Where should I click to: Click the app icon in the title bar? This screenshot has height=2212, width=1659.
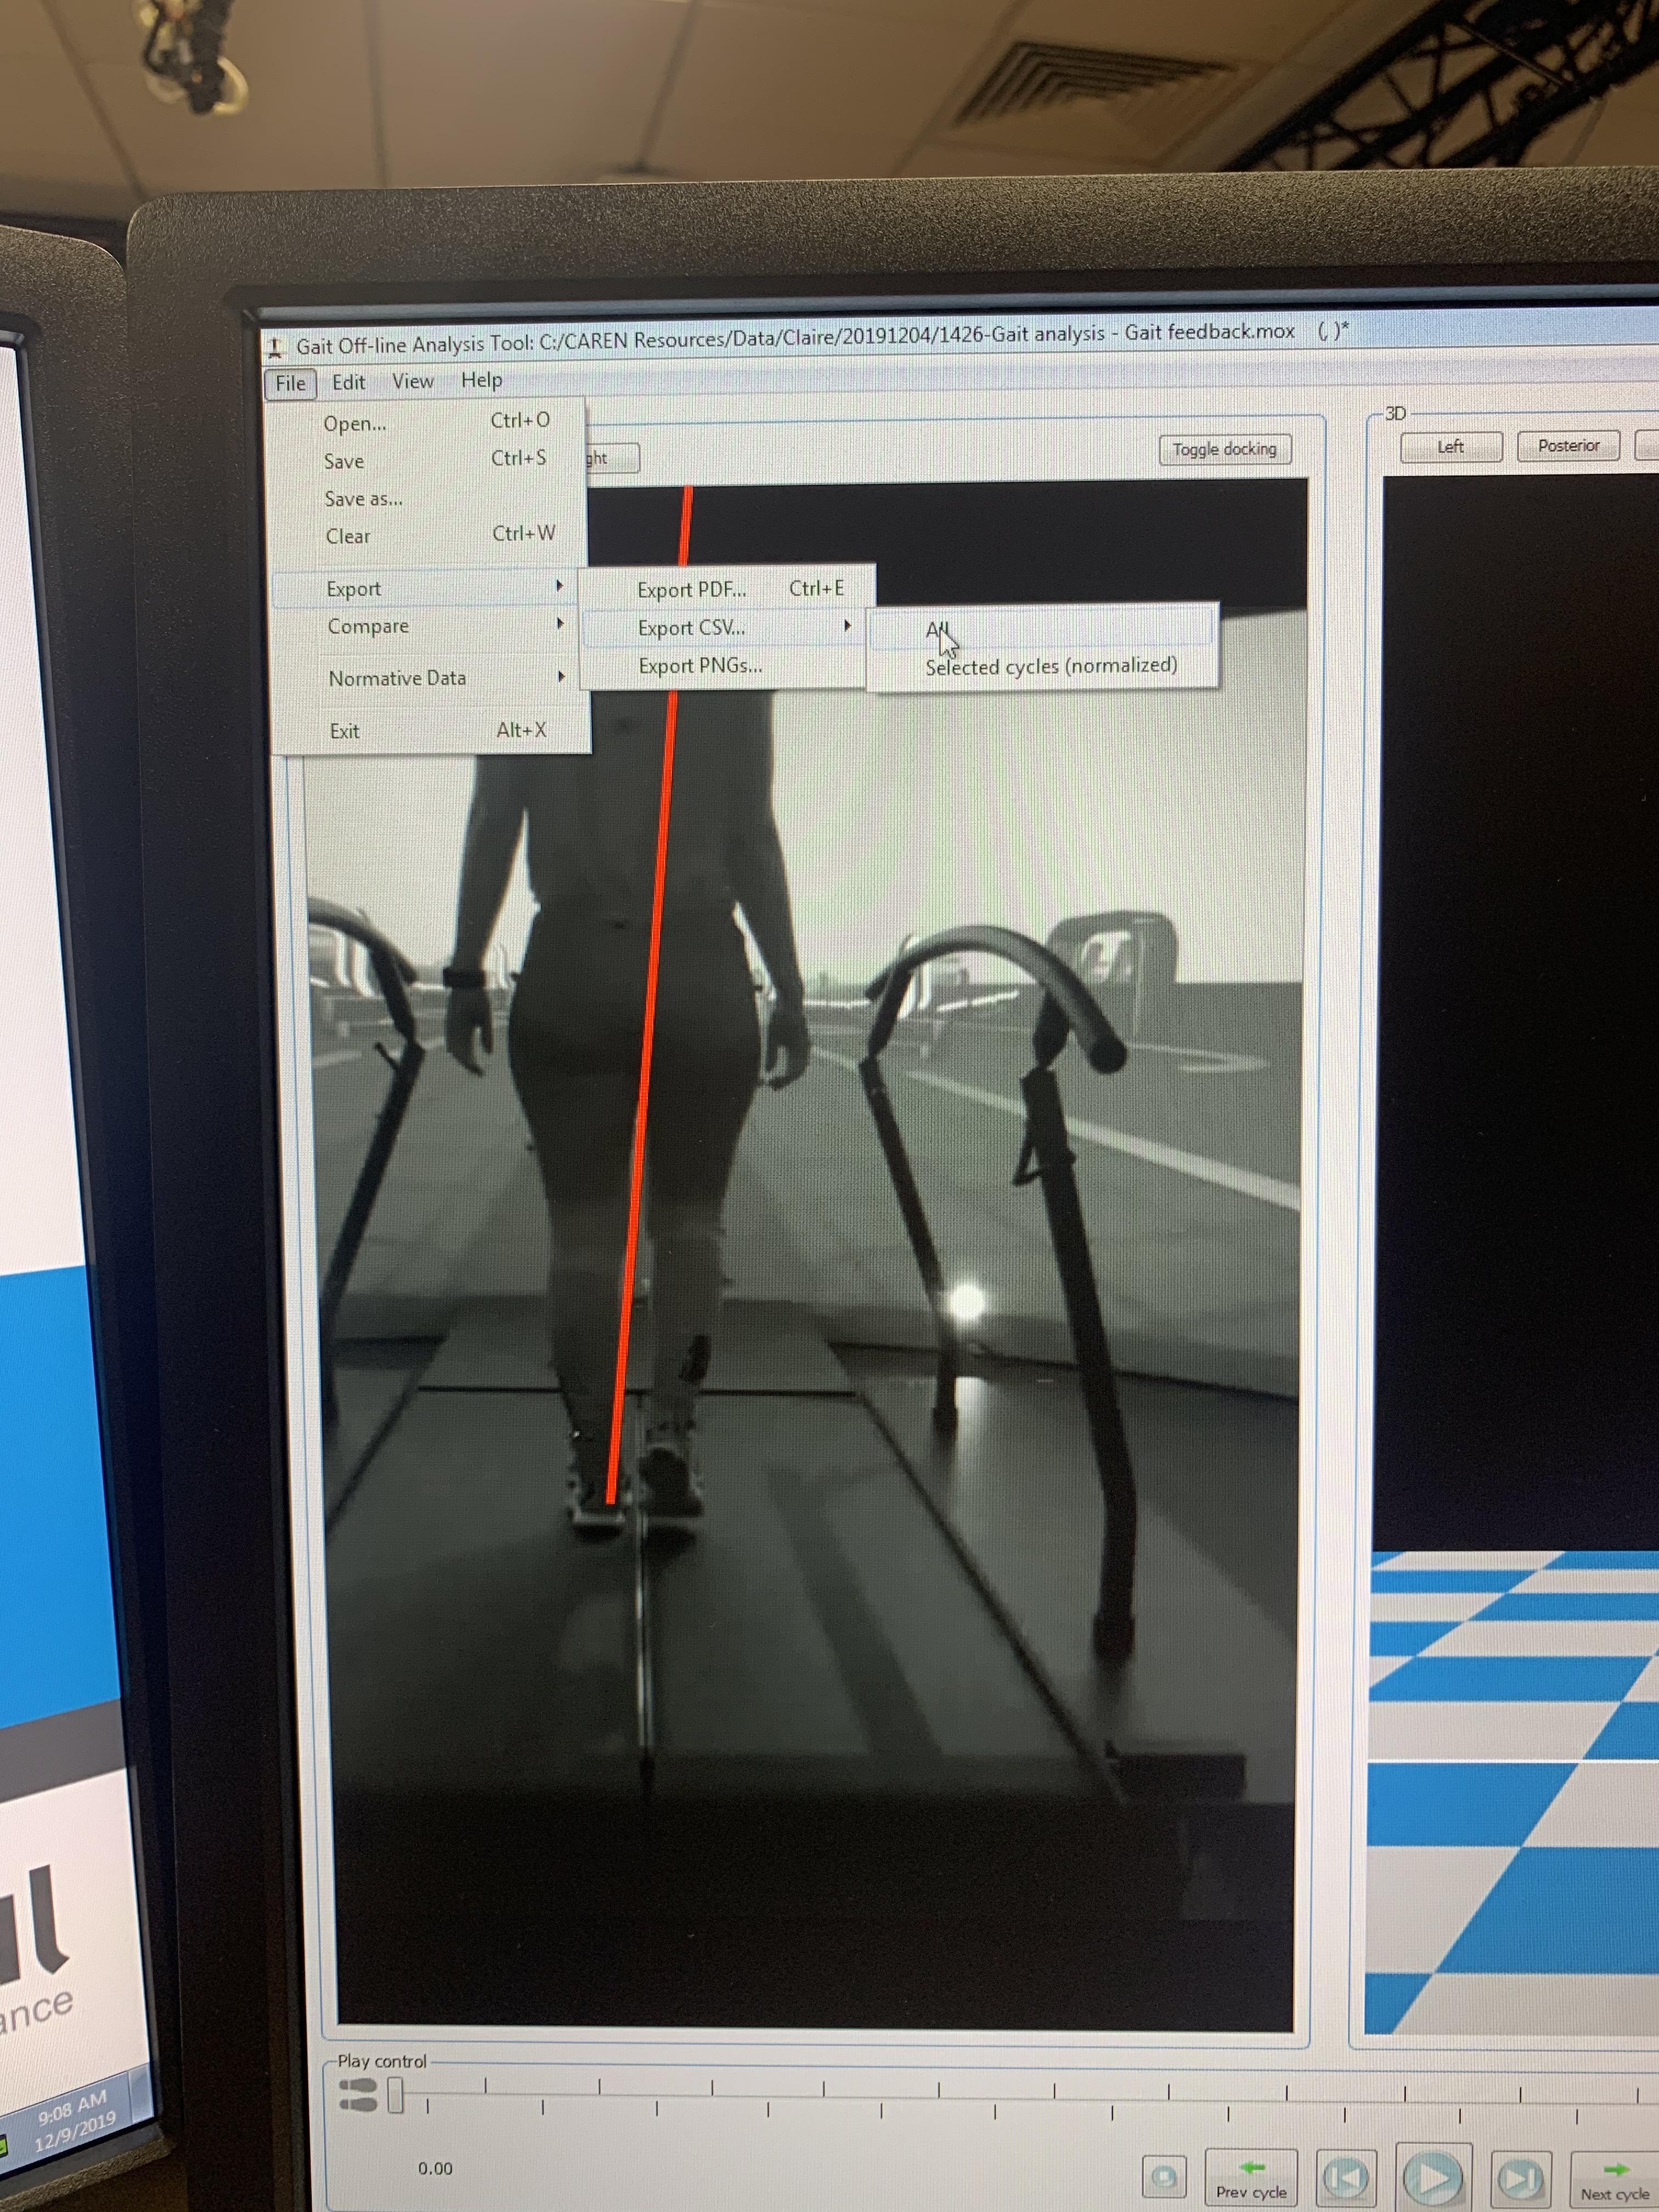(x=274, y=347)
